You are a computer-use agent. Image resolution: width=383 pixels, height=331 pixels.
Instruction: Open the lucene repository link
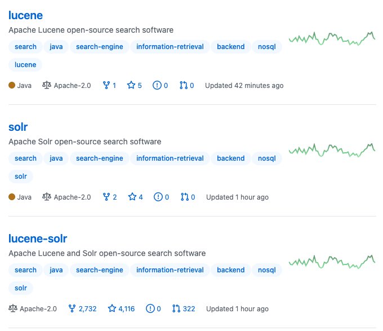pos(26,15)
